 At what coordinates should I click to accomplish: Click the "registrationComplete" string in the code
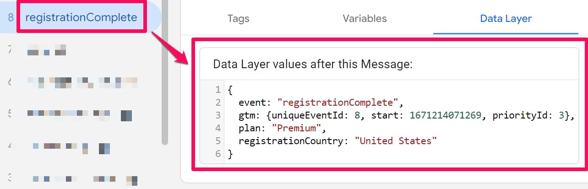tap(339, 102)
